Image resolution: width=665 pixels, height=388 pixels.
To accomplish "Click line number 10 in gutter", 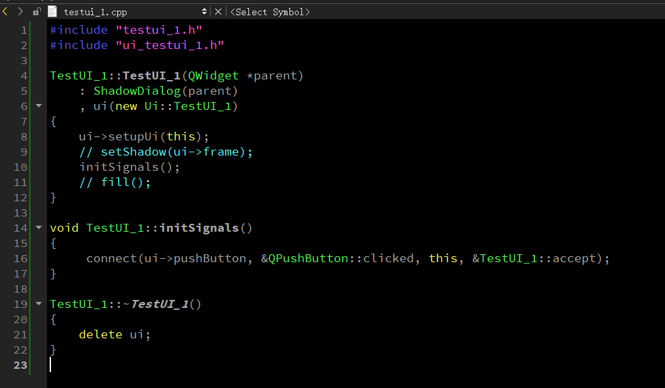I will pos(21,167).
